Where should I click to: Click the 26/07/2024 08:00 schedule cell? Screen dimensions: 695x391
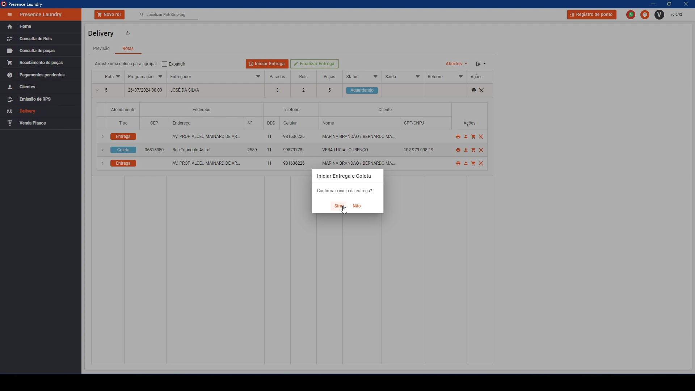click(145, 91)
